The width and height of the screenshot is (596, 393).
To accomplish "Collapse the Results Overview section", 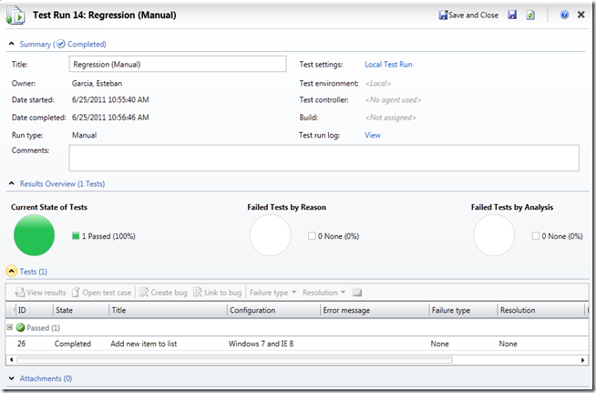I will pyautogui.click(x=12, y=183).
